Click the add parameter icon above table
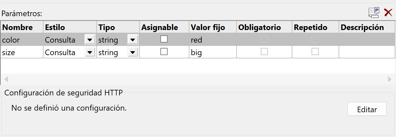Image resolution: width=396 pixels, height=137 pixels. click(374, 13)
